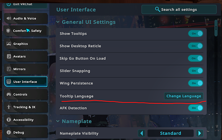Screen dimensions: 222x140
Task: Collapse the General UI Settings section
Action: pyautogui.click(x=58, y=22)
